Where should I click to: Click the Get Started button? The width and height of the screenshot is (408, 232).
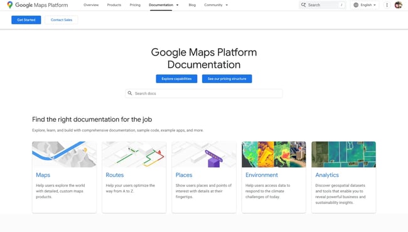click(x=26, y=20)
